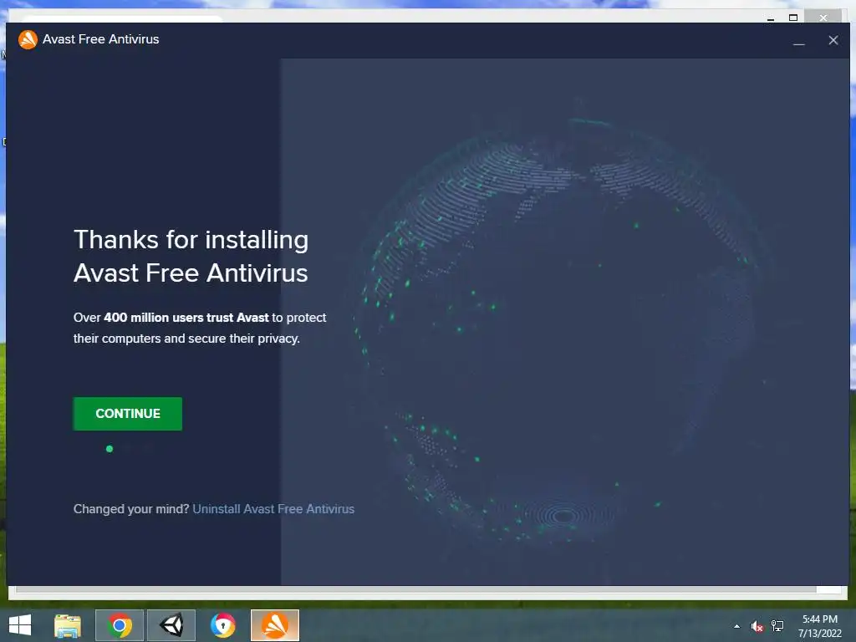Click the 'Avast Free Antivirus' window title
This screenshot has width=856, height=642.
pyautogui.click(x=101, y=39)
